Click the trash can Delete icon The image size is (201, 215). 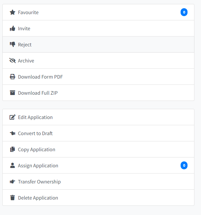pos(13,198)
